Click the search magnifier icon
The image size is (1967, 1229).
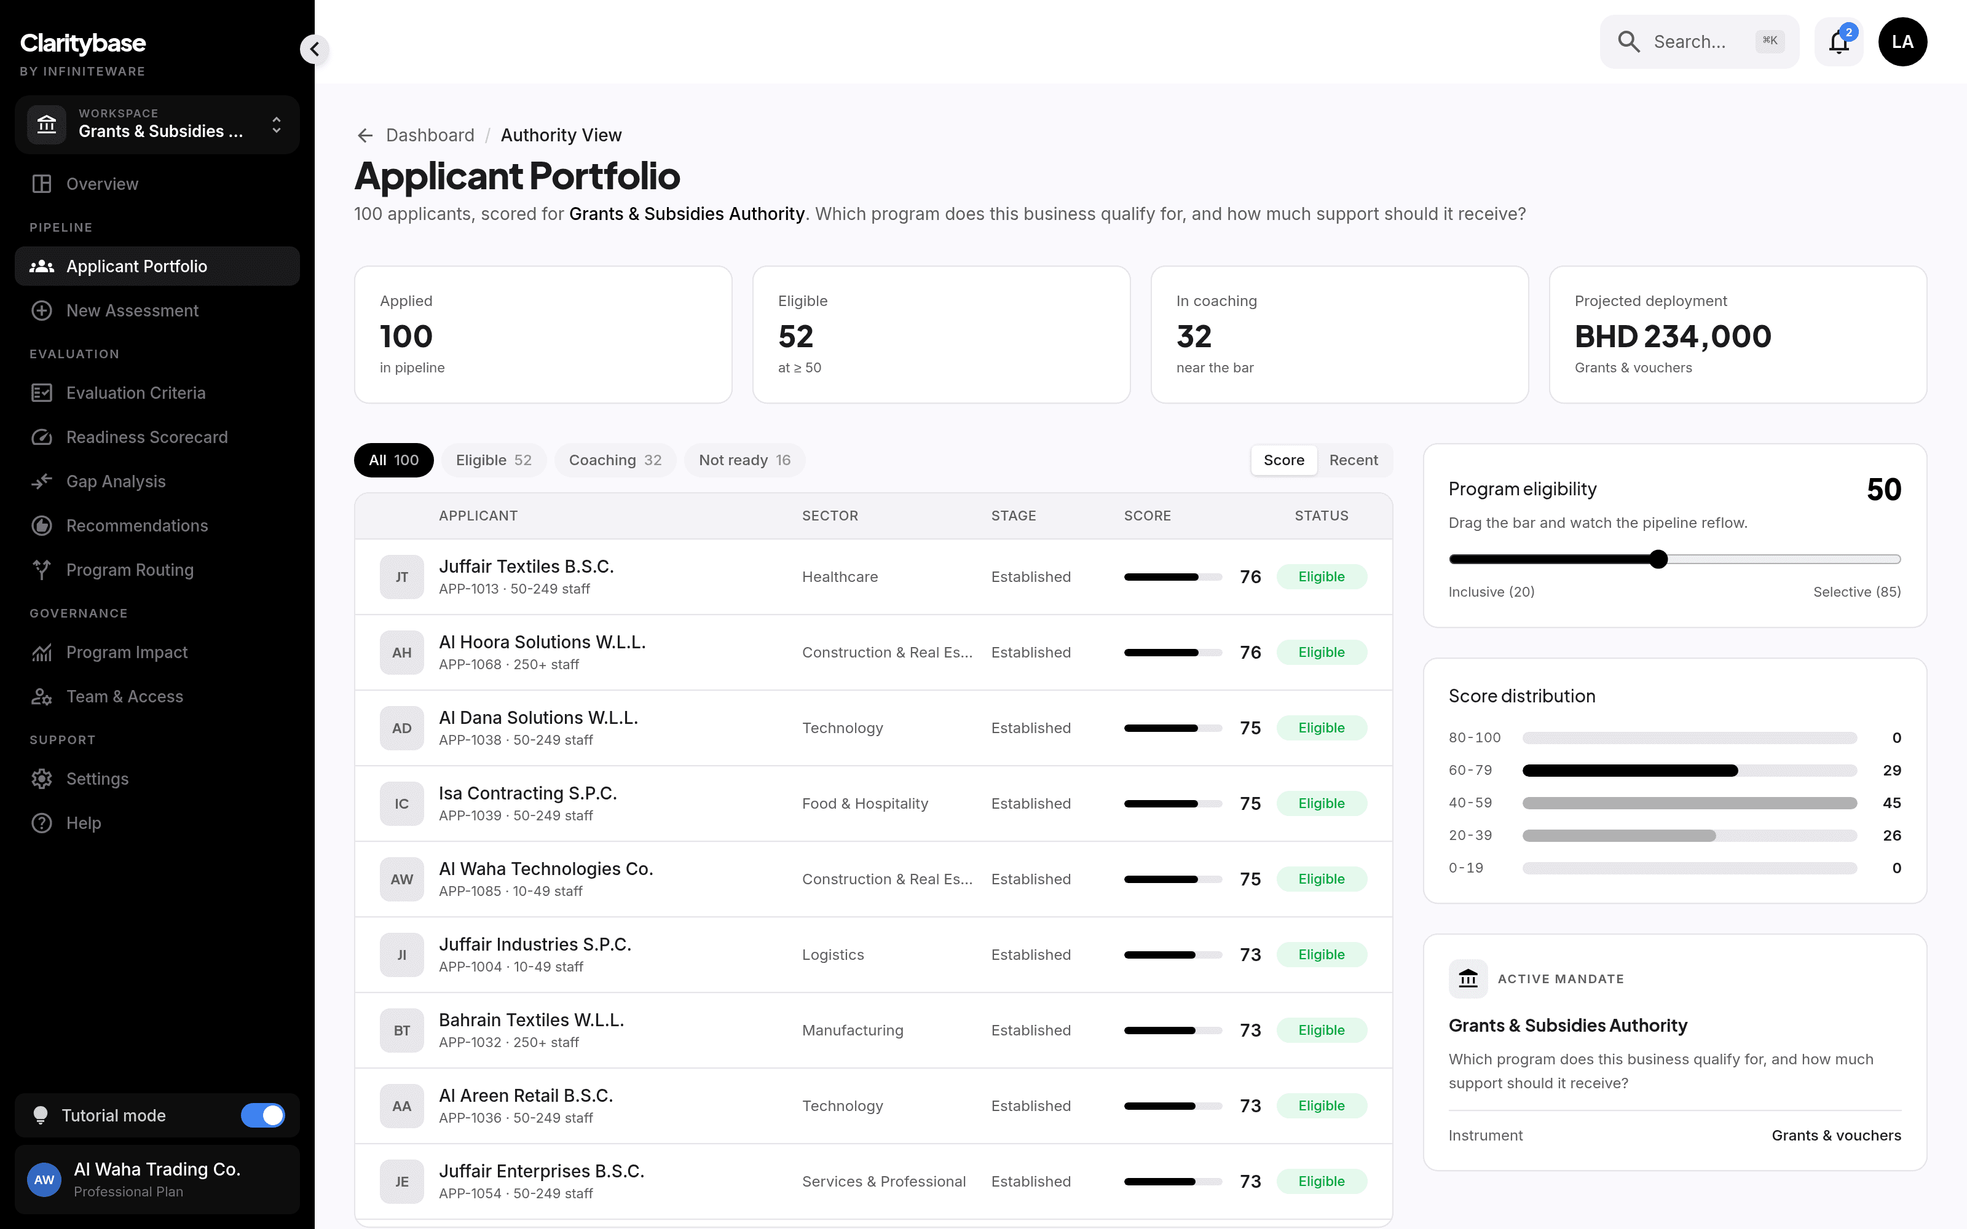1628,41
